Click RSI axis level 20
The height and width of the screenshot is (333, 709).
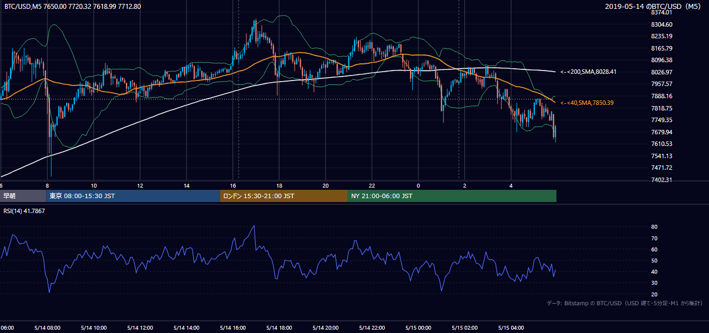[654, 294]
